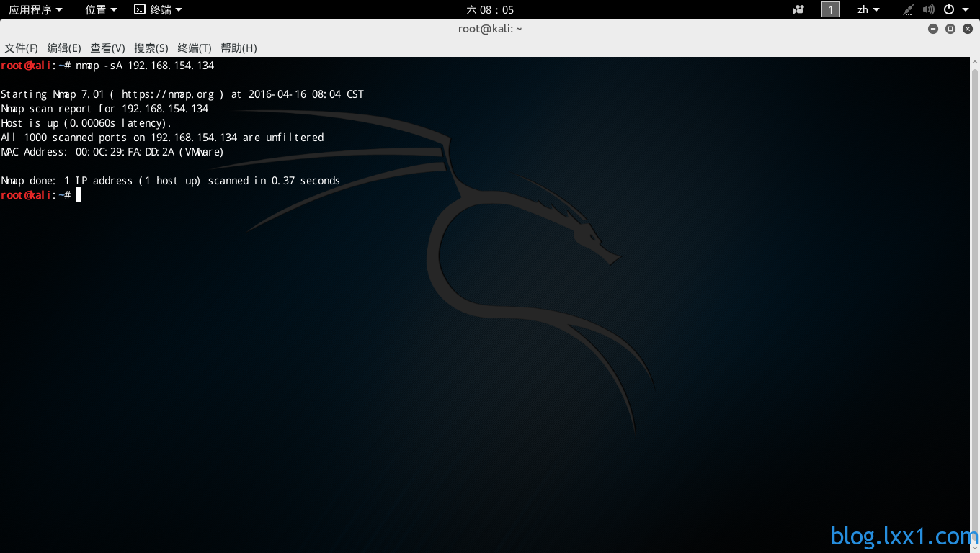Open the power icon system menu

pyautogui.click(x=956, y=9)
